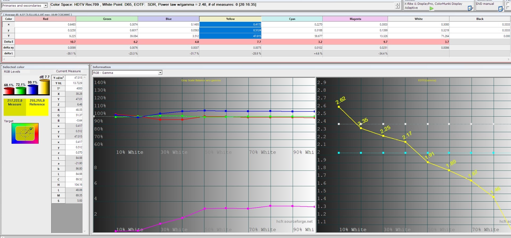The width and height of the screenshot is (511, 238).
Task: Select the Black column header
Action: pos(480,19)
